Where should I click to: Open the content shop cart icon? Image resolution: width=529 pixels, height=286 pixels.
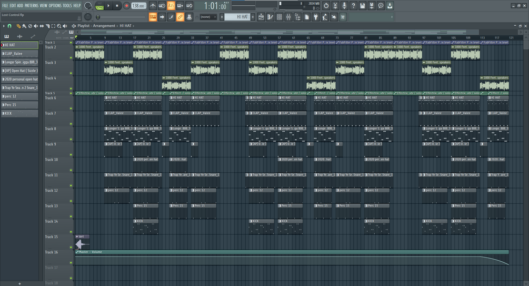point(343,17)
